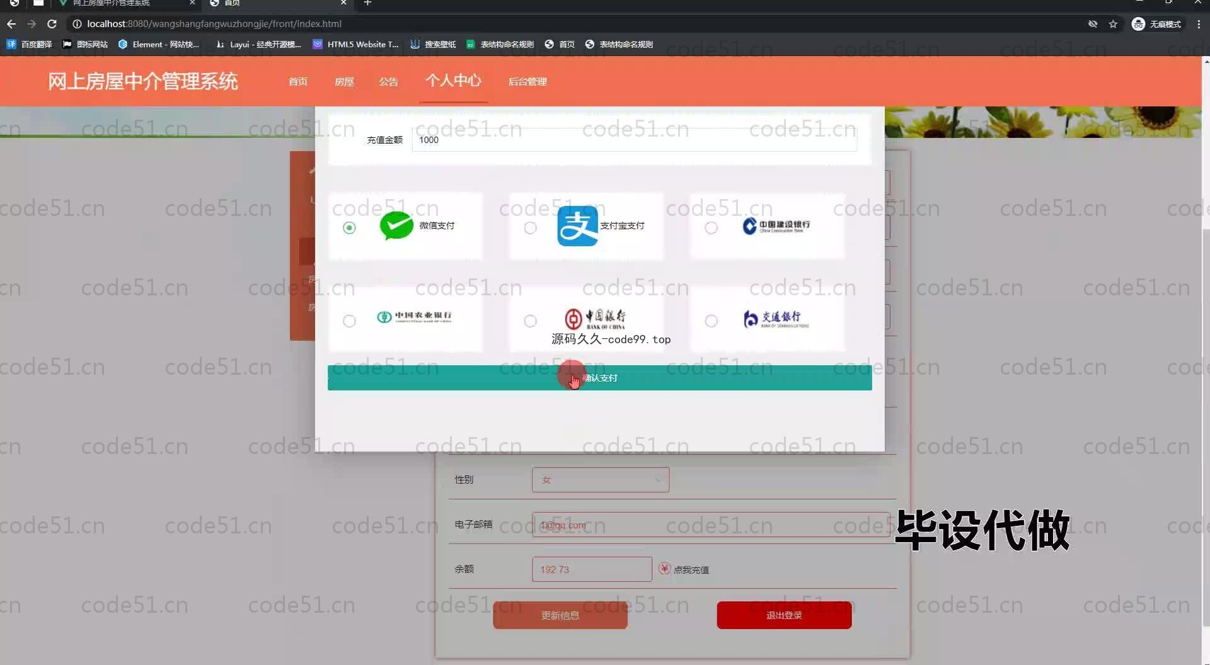Open the 首页 nav menu item
This screenshot has height=665, width=1210.
coord(298,82)
